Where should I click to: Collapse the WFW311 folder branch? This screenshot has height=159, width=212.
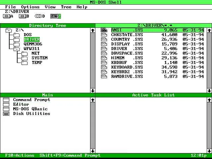click(17, 49)
